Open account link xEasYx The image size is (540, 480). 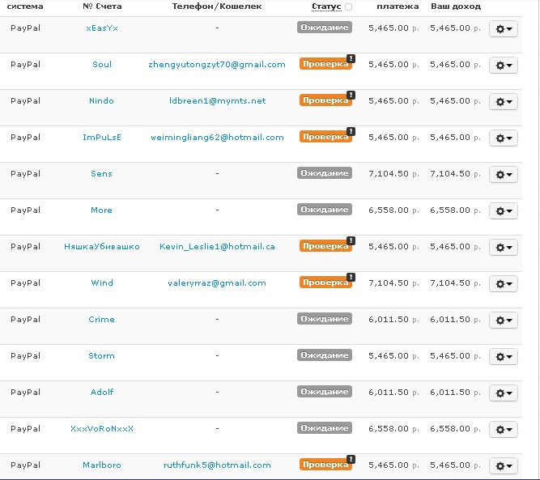[102, 28]
